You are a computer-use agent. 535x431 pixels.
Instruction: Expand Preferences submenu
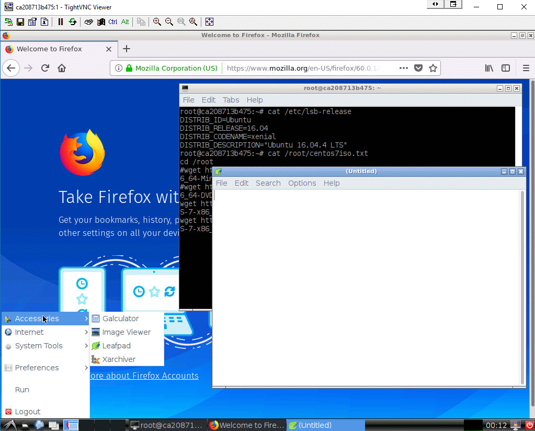tap(45, 368)
